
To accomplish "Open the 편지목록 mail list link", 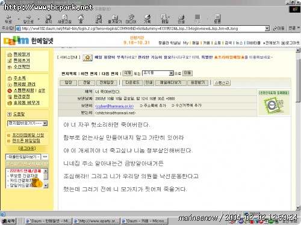I will click(x=69, y=74).
